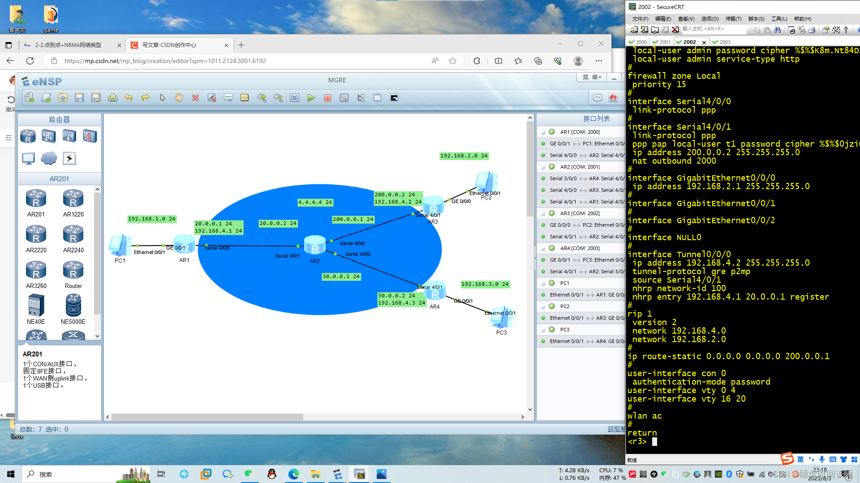Image resolution: width=860 pixels, height=483 pixels.
Task: Collapse the PC2 interface node
Action: coord(543,307)
